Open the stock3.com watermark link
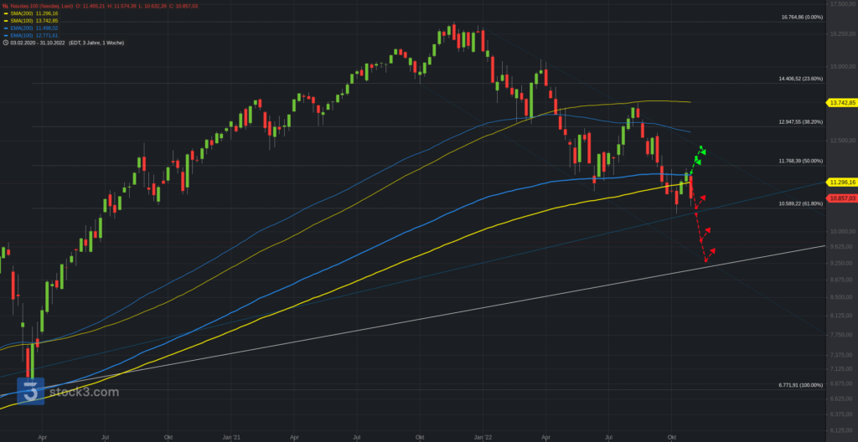 point(82,392)
